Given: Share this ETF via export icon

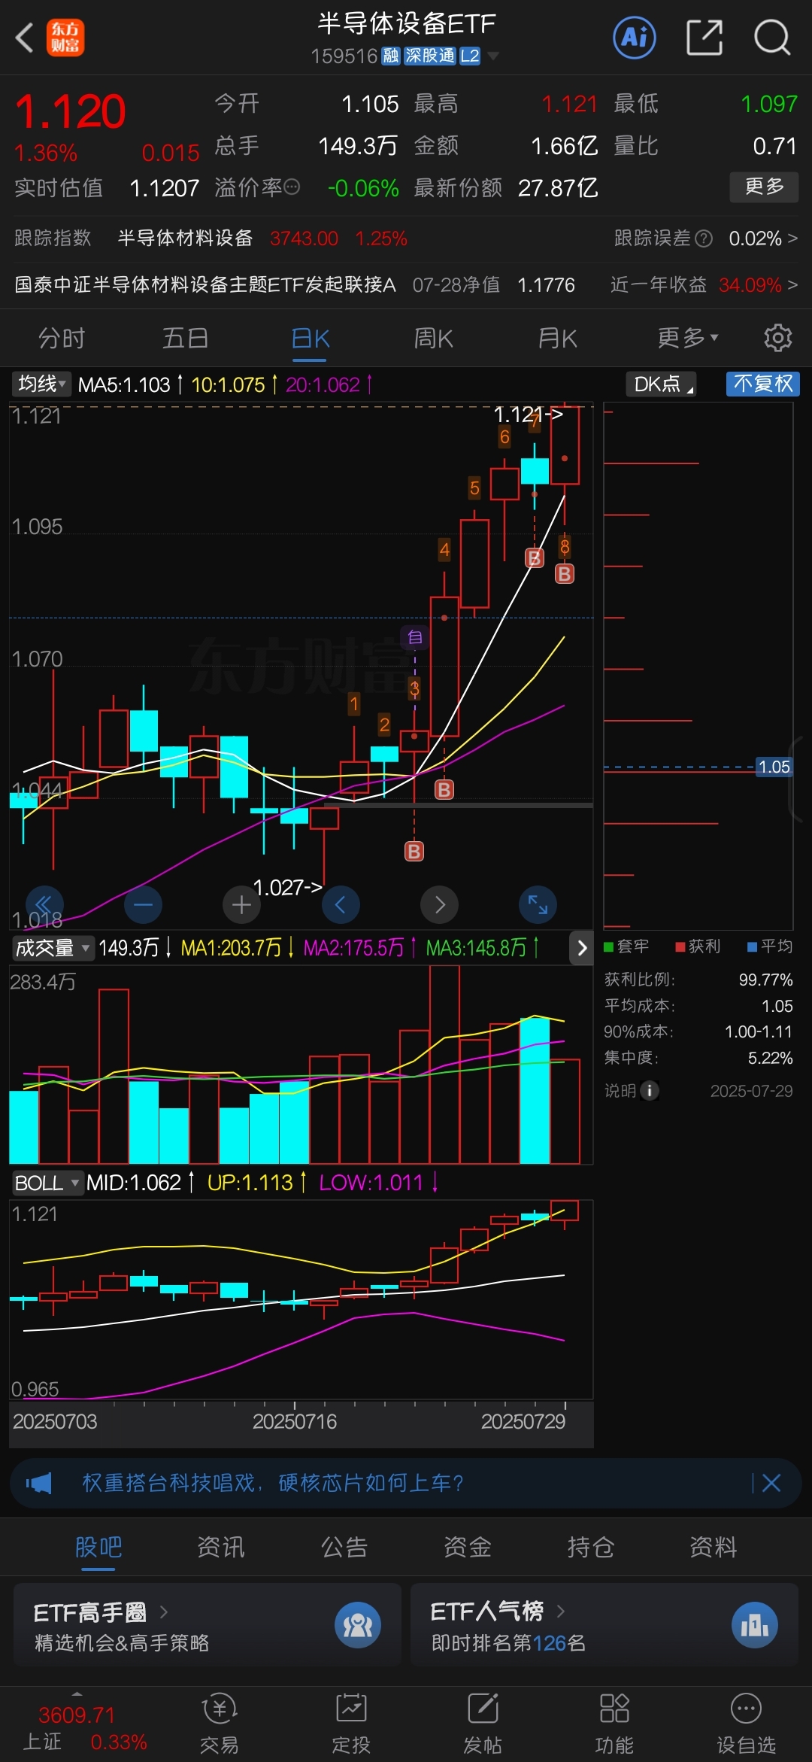Looking at the screenshot, I should [704, 37].
